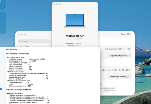Click Таймер засинання комп'ютера (хв): row
Image resolution: width=151 pixels, height=104 pixels.
point(28,95)
